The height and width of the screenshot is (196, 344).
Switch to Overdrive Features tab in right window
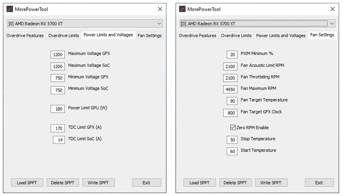tap(197, 35)
